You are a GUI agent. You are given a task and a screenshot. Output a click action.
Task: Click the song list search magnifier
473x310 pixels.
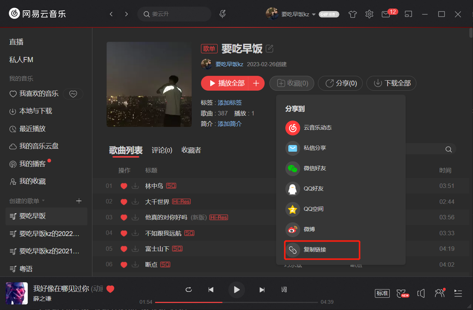coord(449,149)
